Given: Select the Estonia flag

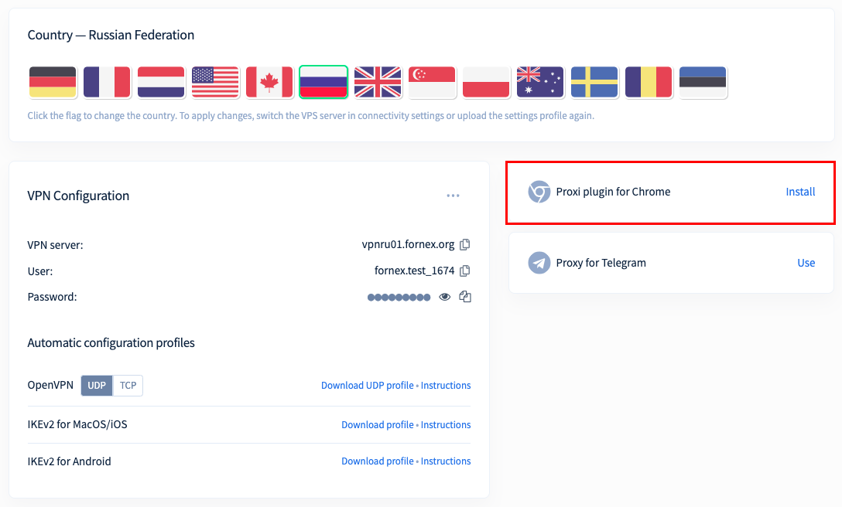Looking at the screenshot, I should click(703, 82).
